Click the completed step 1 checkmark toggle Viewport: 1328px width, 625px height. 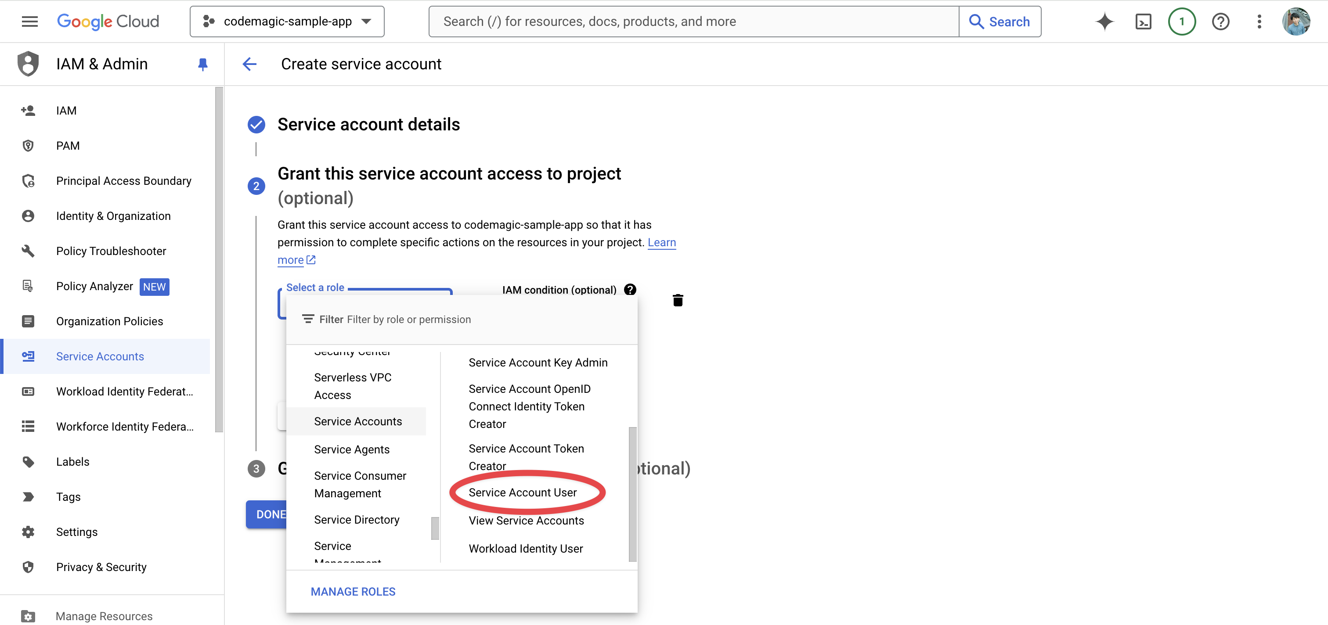pos(256,125)
